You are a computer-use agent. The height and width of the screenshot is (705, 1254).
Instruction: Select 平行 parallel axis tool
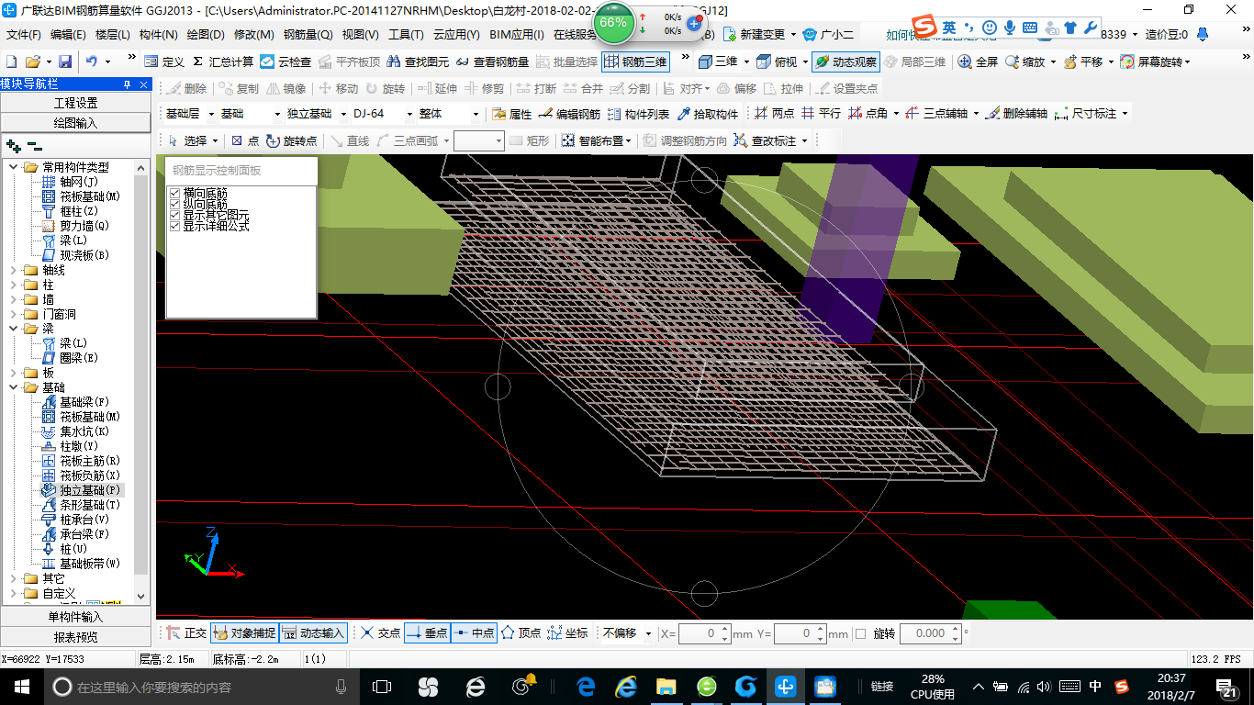(x=821, y=114)
